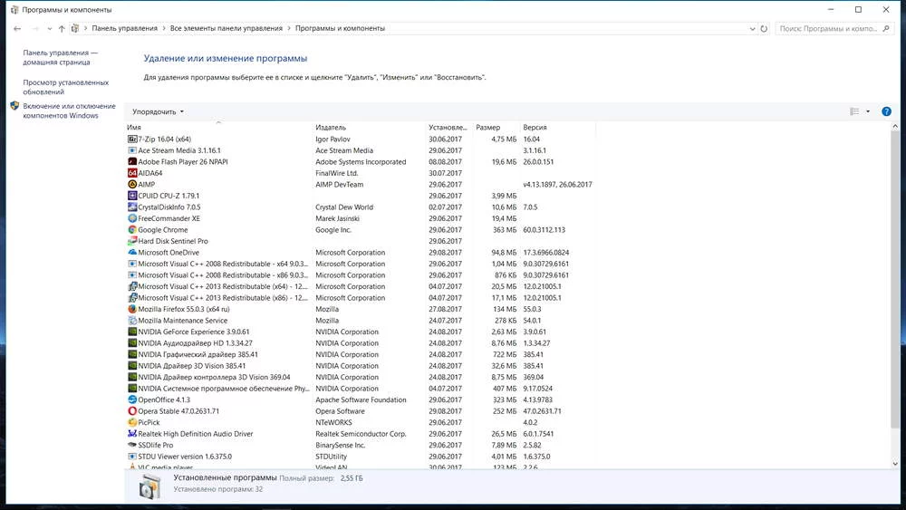
Task: Open the Упорядочить dropdown menu
Action: coord(158,112)
